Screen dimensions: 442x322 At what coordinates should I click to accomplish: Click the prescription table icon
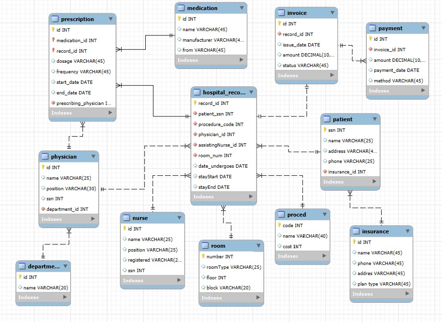pyautogui.click(x=55, y=19)
